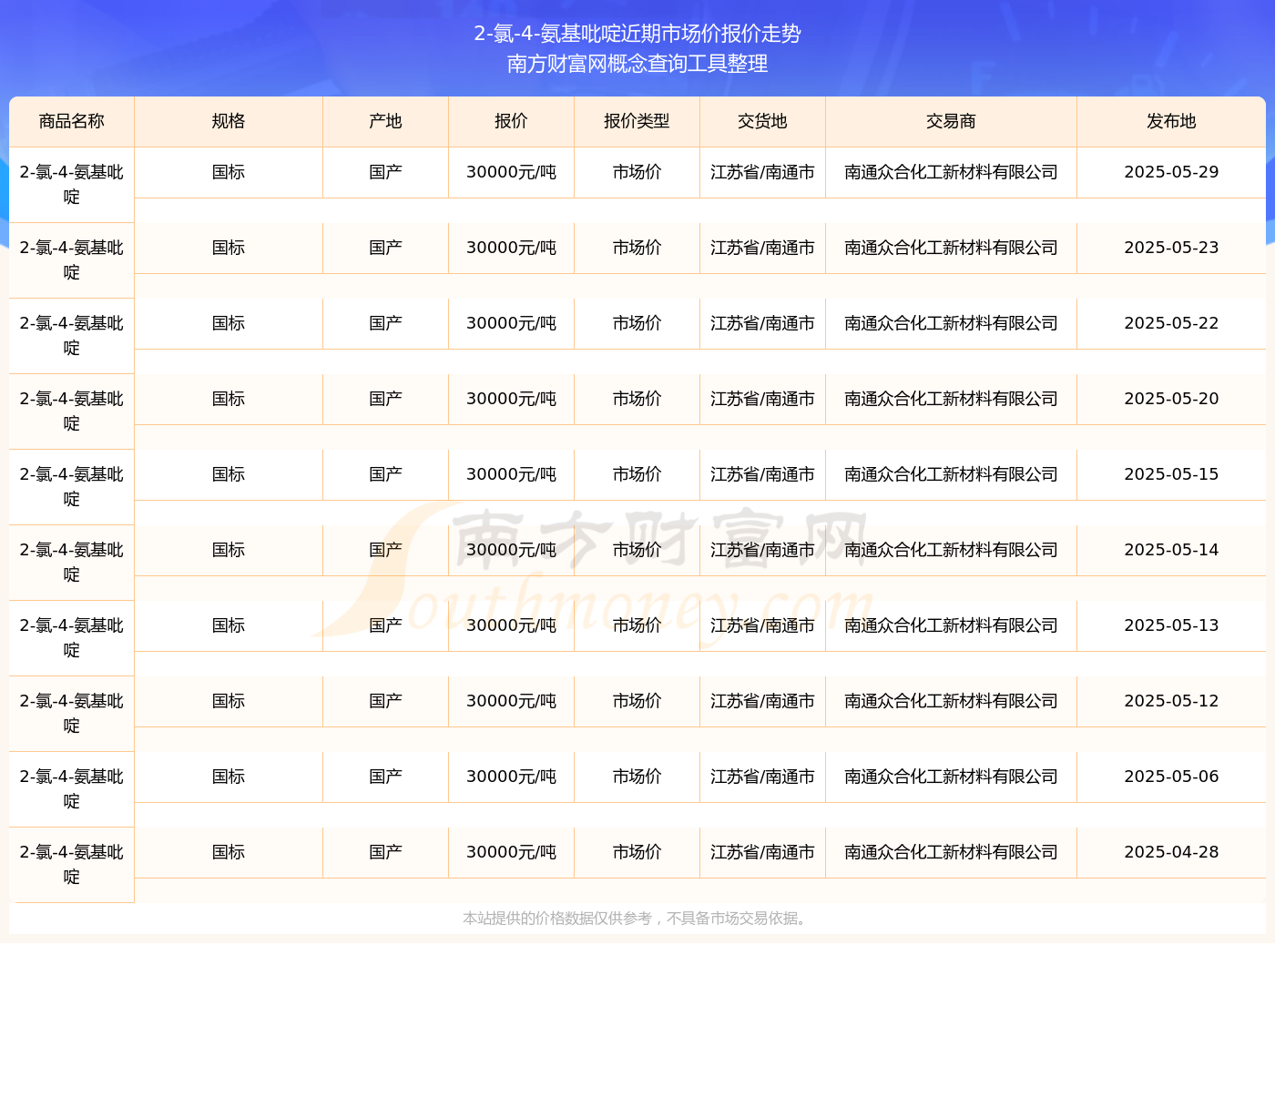Click 南通众合化工新材料有限公司 in 2025-05-12 row
Image resolution: width=1275 pixels, height=1097 pixels.
(x=951, y=701)
